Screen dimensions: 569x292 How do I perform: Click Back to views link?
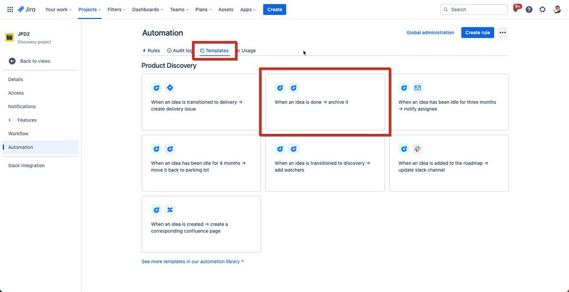tap(35, 61)
